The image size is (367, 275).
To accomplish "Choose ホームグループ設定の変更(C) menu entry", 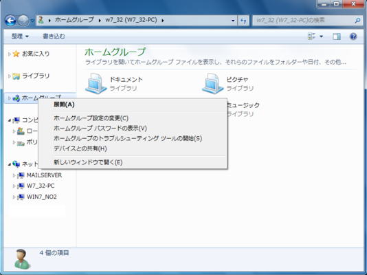I will click(x=133, y=118).
